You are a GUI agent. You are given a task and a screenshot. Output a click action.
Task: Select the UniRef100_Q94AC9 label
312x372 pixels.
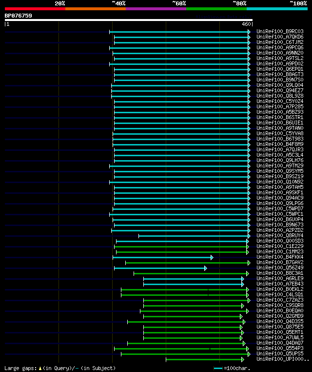tap(280, 198)
